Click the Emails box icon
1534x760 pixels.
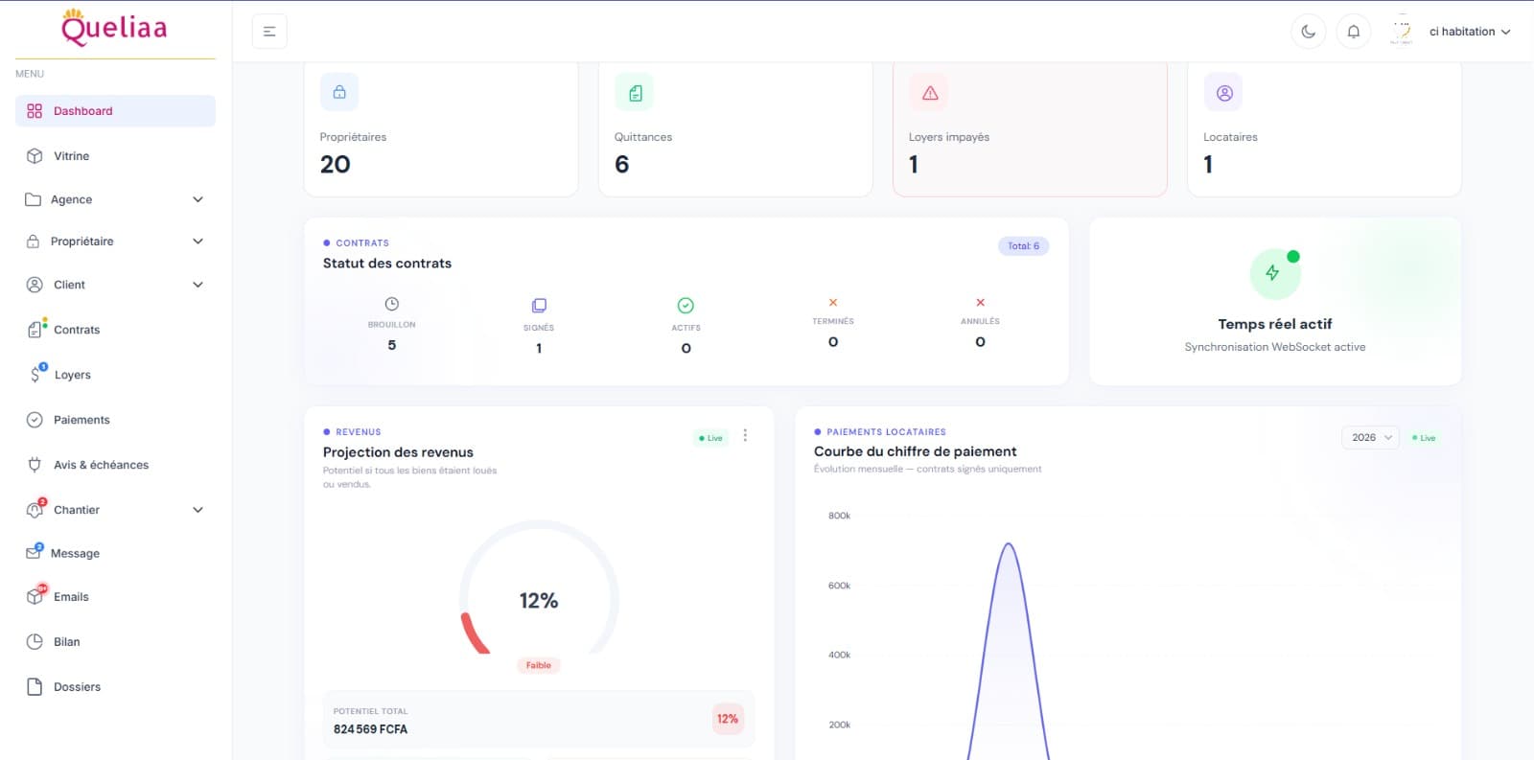point(35,595)
